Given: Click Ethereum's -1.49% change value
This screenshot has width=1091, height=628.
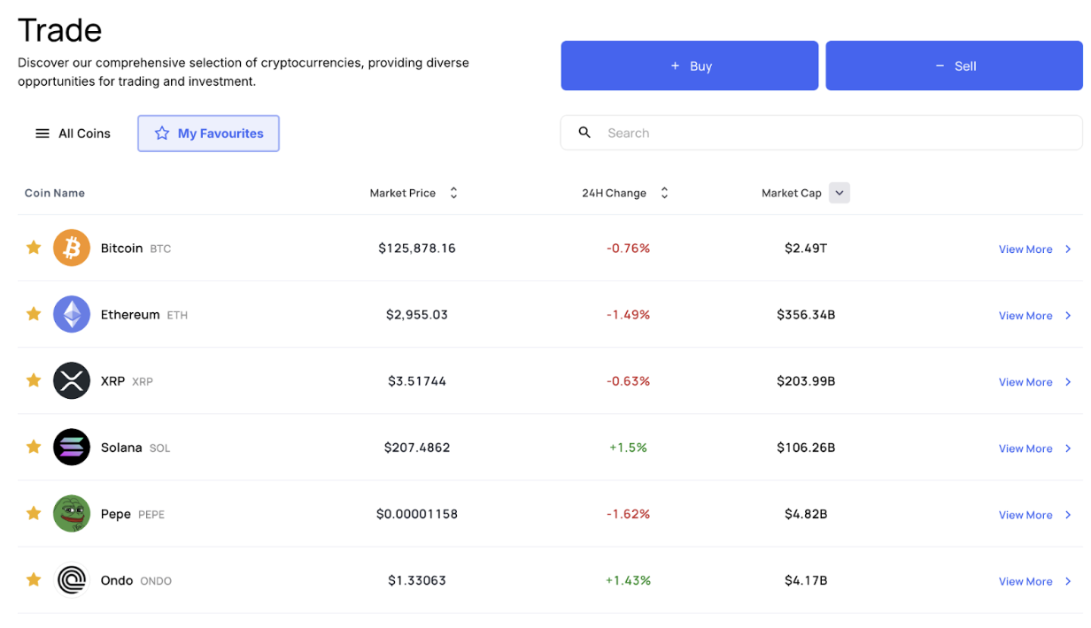Looking at the screenshot, I should (628, 315).
